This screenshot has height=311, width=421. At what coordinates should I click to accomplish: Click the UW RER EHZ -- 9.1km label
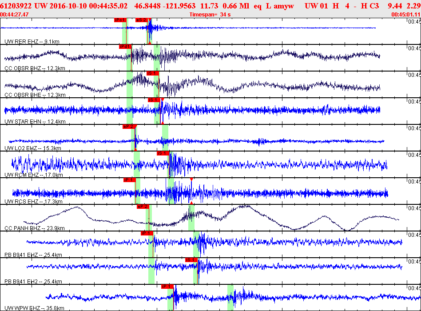click(32, 42)
